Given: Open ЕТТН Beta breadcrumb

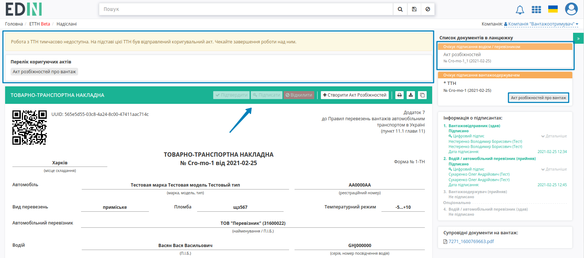Looking at the screenshot, I should pos(39,24).
